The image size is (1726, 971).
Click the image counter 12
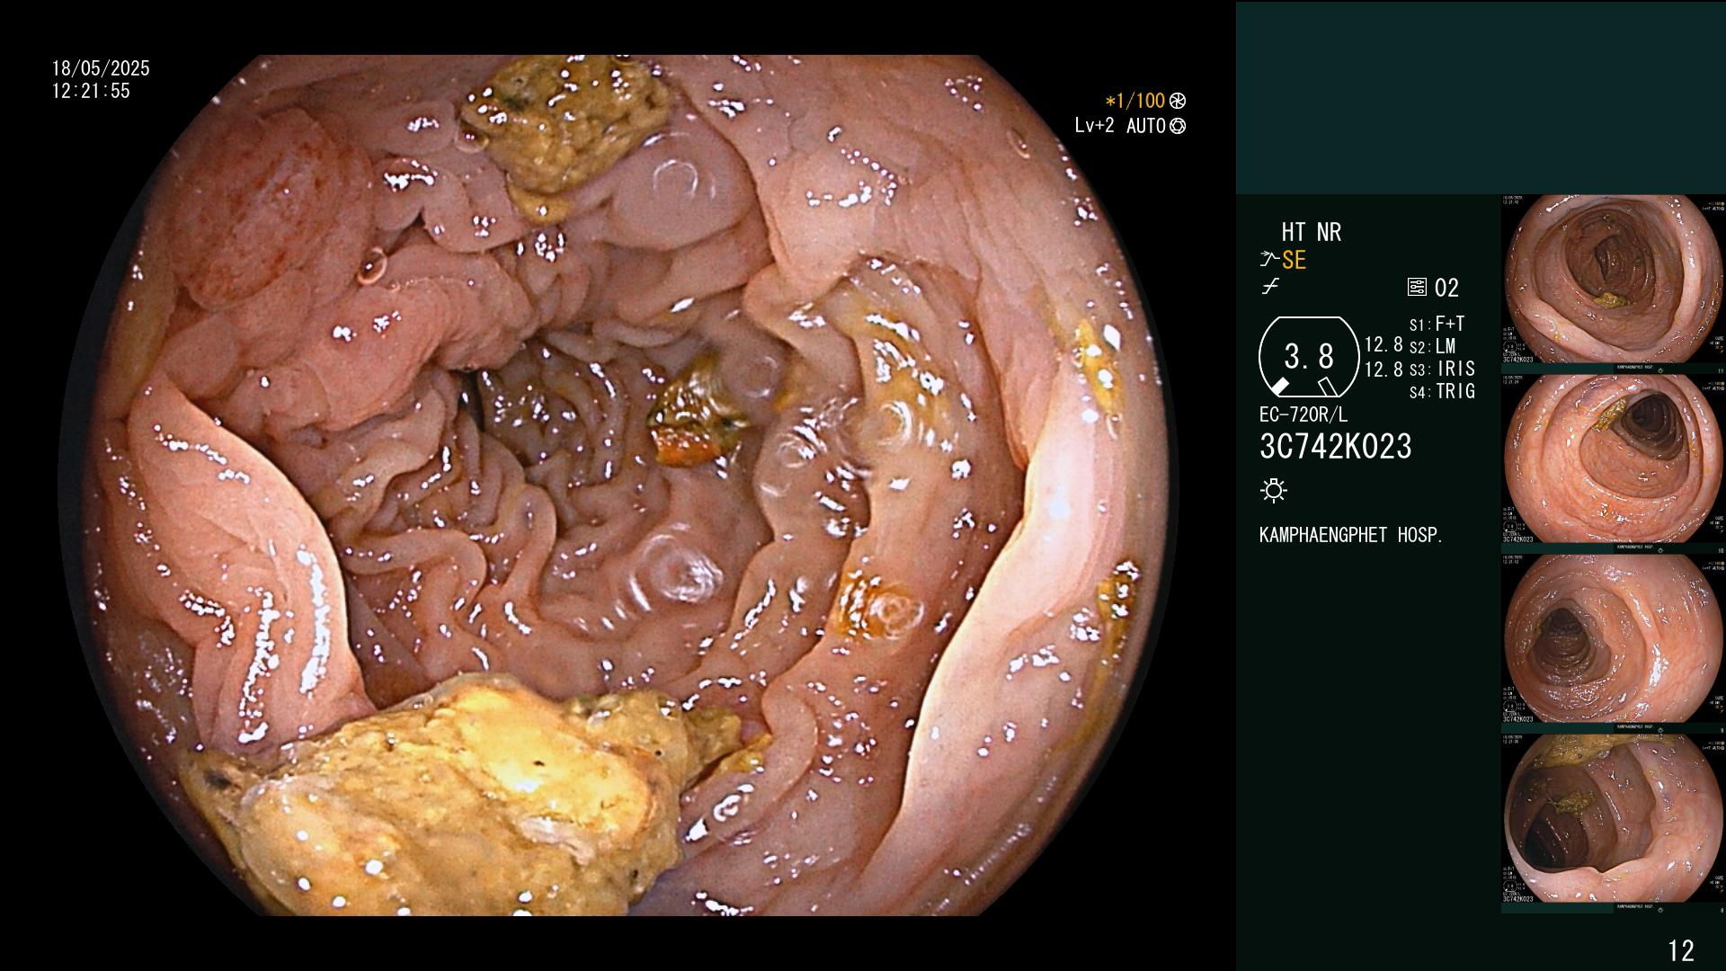click(1681, 950)
